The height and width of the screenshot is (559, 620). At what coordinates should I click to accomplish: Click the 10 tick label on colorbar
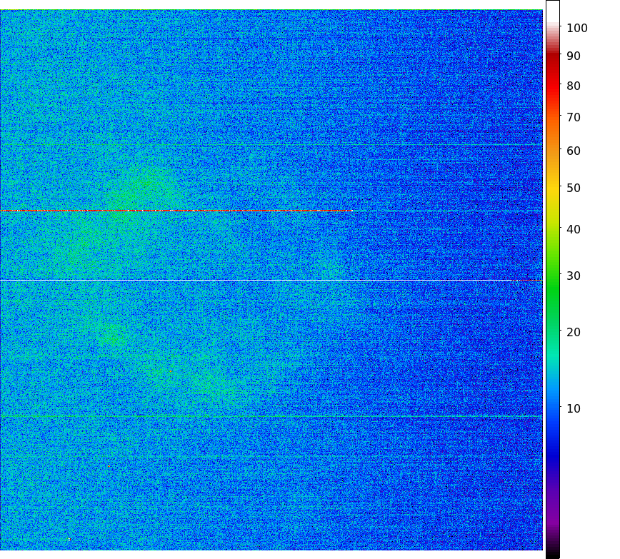[573, 408]
